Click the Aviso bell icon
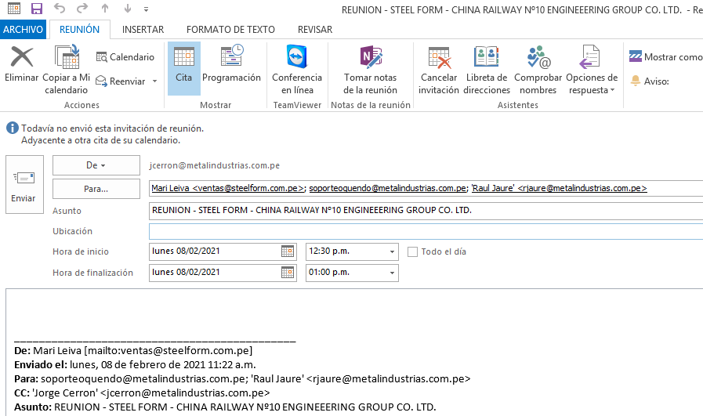The height and width of the screenshot is (416, 703). point(636,81)
